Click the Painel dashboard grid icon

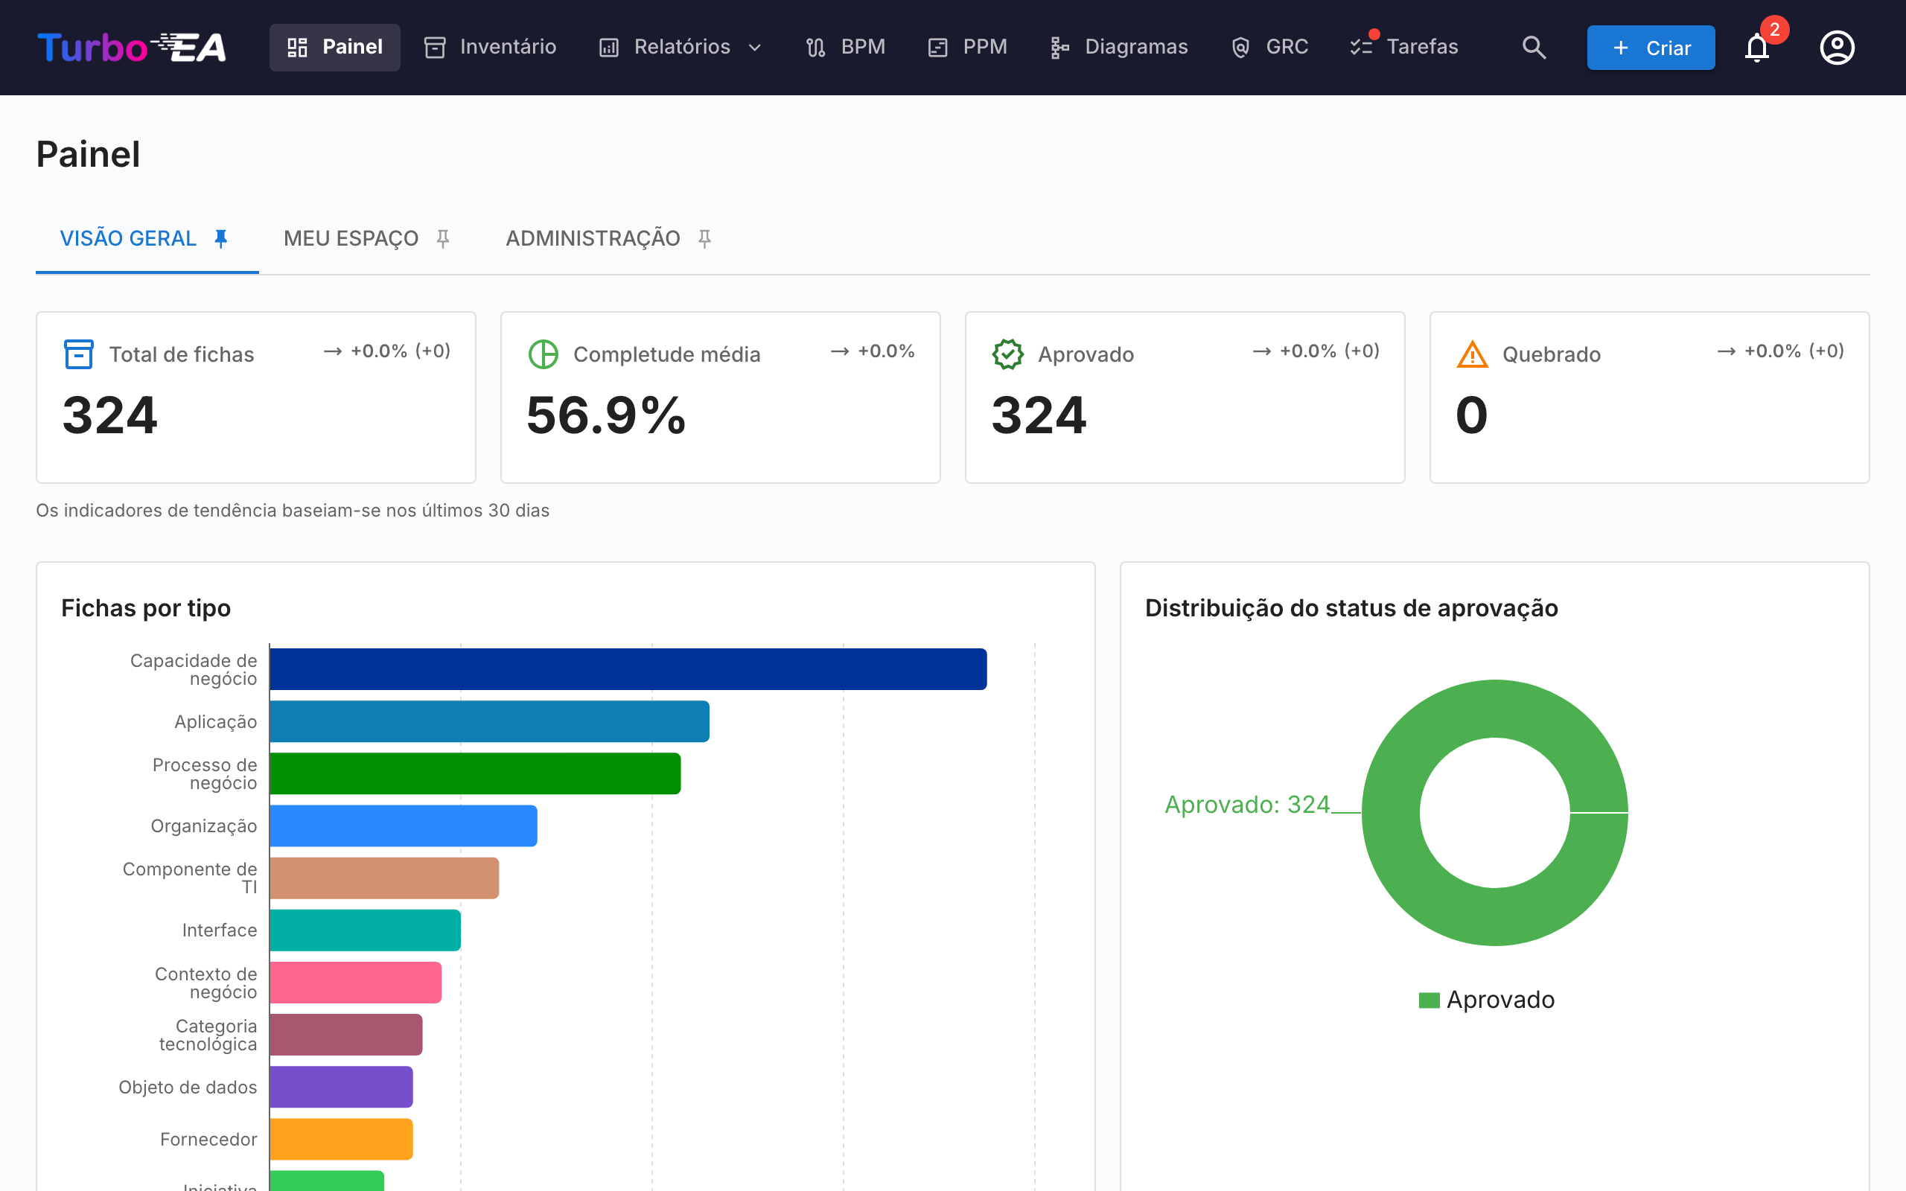pos(297,47)
